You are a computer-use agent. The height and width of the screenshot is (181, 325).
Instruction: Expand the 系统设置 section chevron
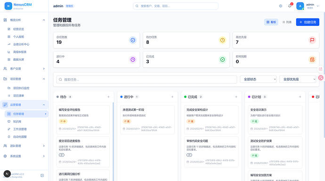[44, 156]
